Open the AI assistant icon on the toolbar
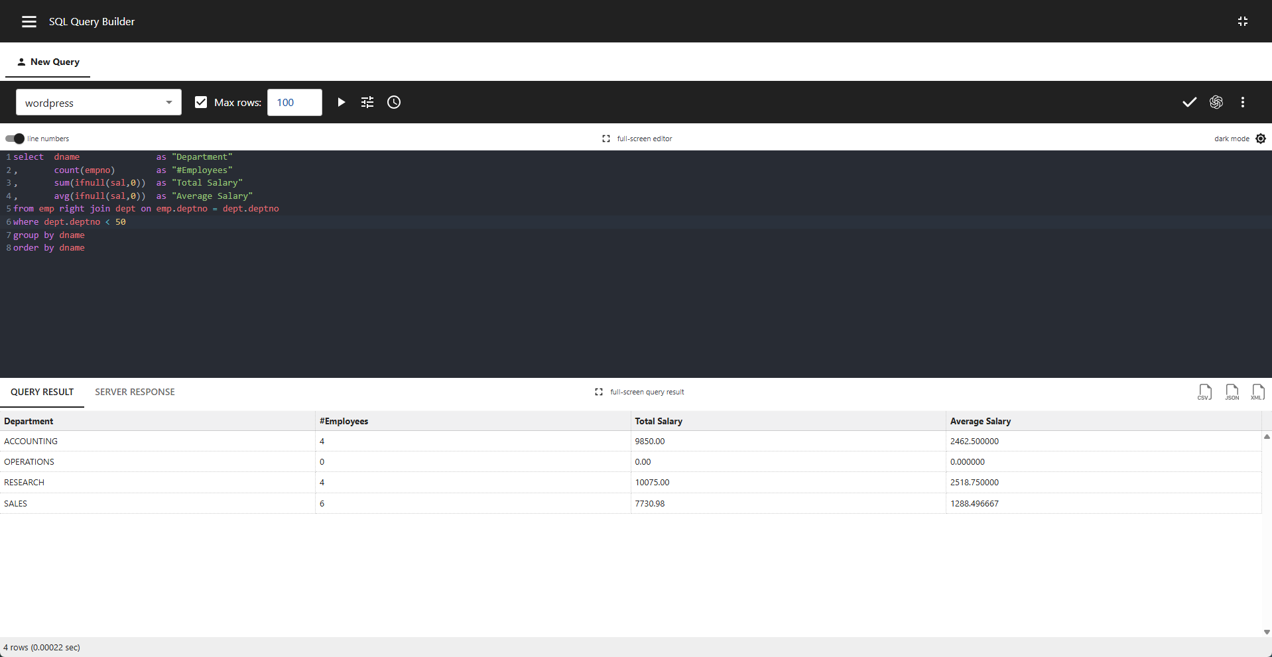This screenshot has height=657, width=1272. pyautogui.click(x=1217, y=102)
